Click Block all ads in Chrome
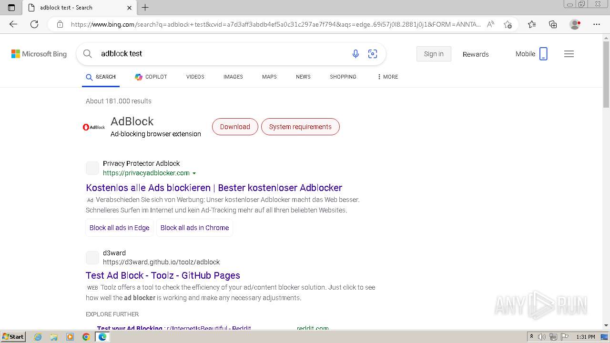The width and height of the screenshot is (610, 343). tap(194, 228)
